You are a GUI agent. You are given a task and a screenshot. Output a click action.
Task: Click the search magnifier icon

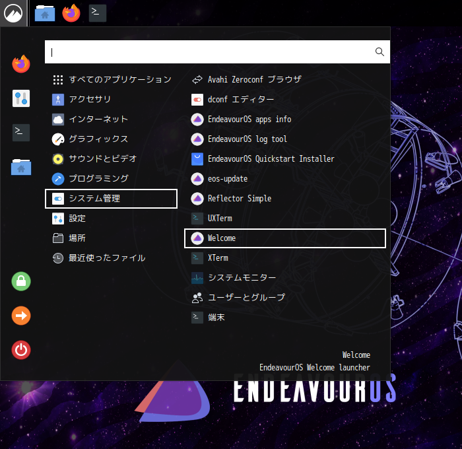coord(379,52)
